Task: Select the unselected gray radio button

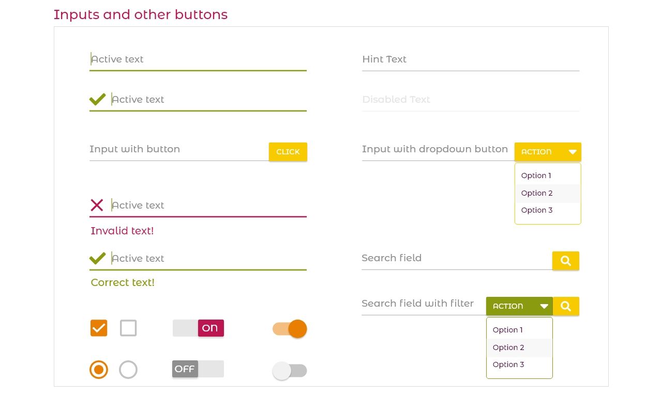Action: coord(128,370)
